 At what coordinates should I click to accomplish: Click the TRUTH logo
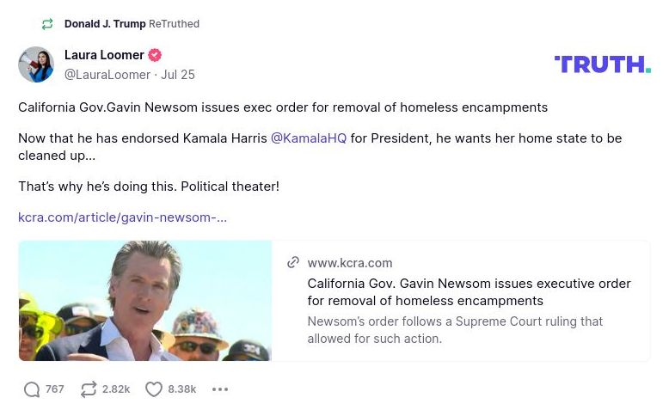pyautogui.click(x=602, y=64)
